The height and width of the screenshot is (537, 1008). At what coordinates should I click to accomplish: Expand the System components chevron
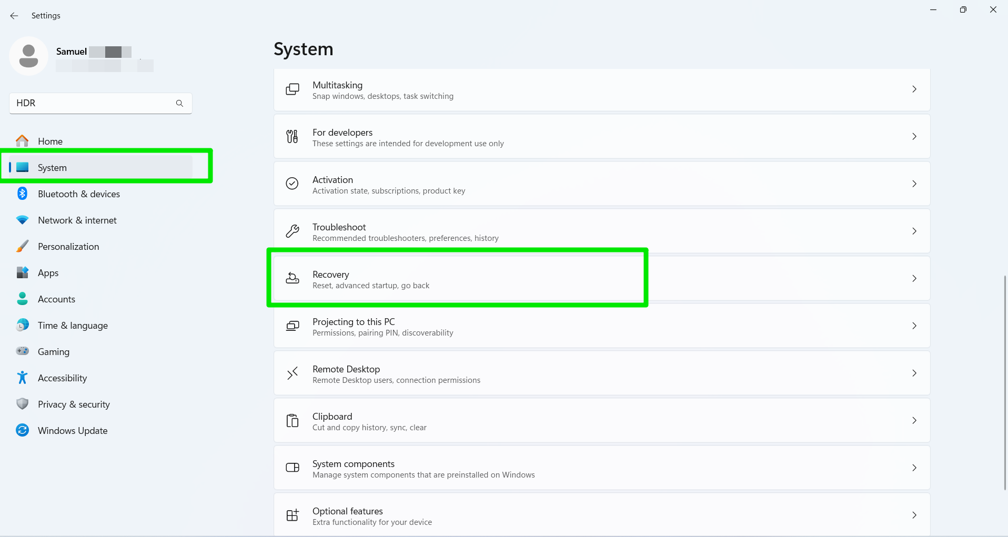click(914, 468)
